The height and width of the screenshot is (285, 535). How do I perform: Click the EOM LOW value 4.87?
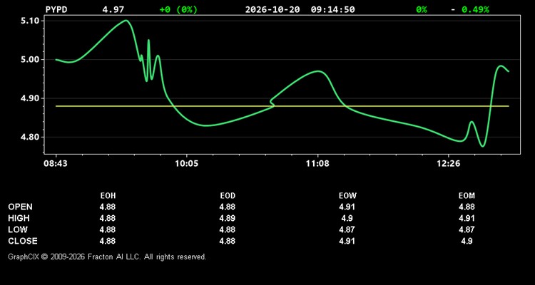(467, 229)
